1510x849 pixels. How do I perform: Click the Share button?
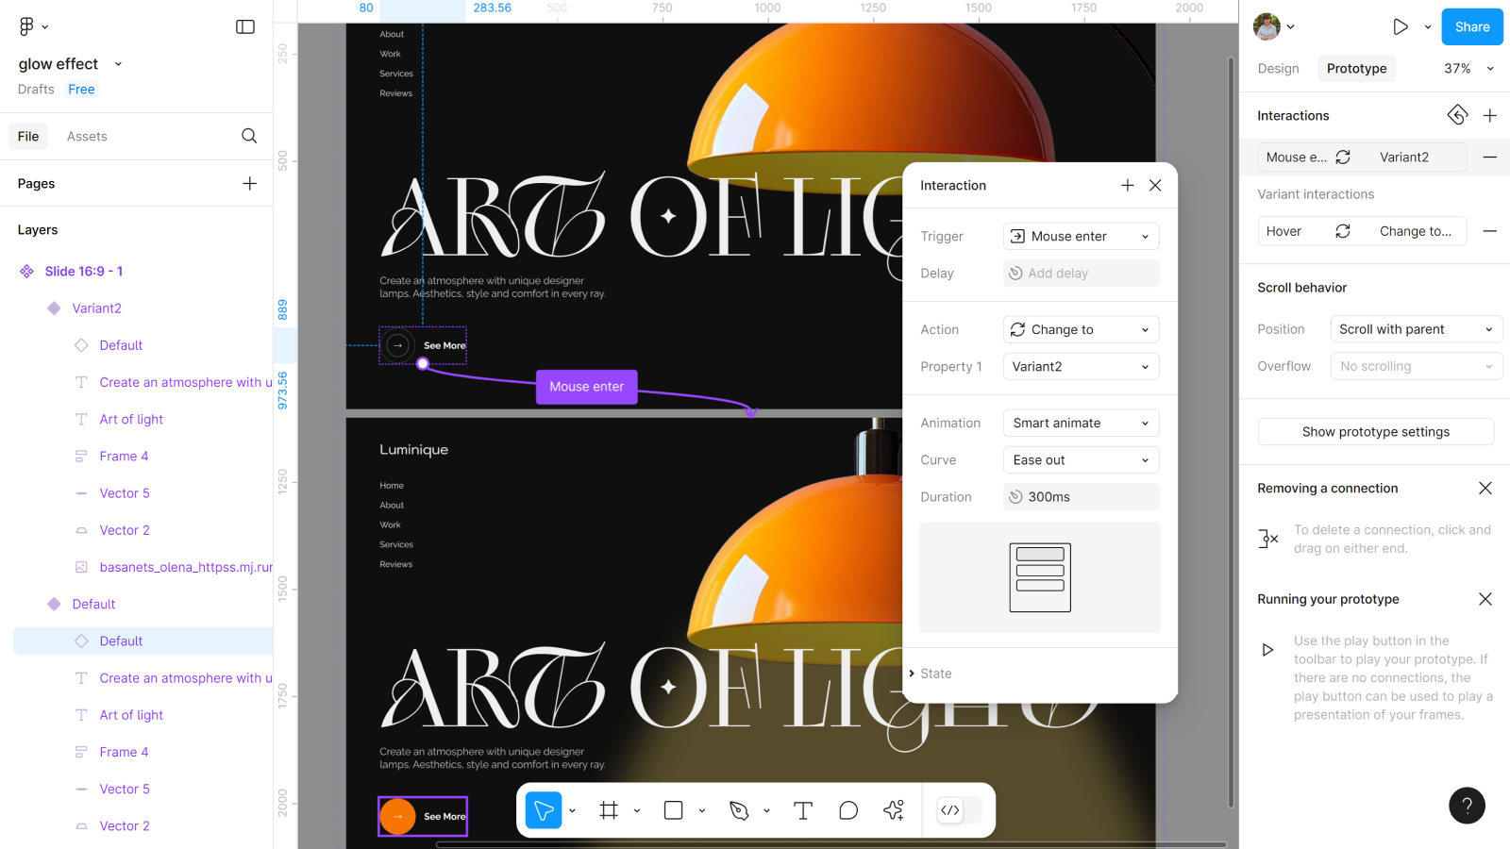pyautogui.click(x=1471, y=26)
